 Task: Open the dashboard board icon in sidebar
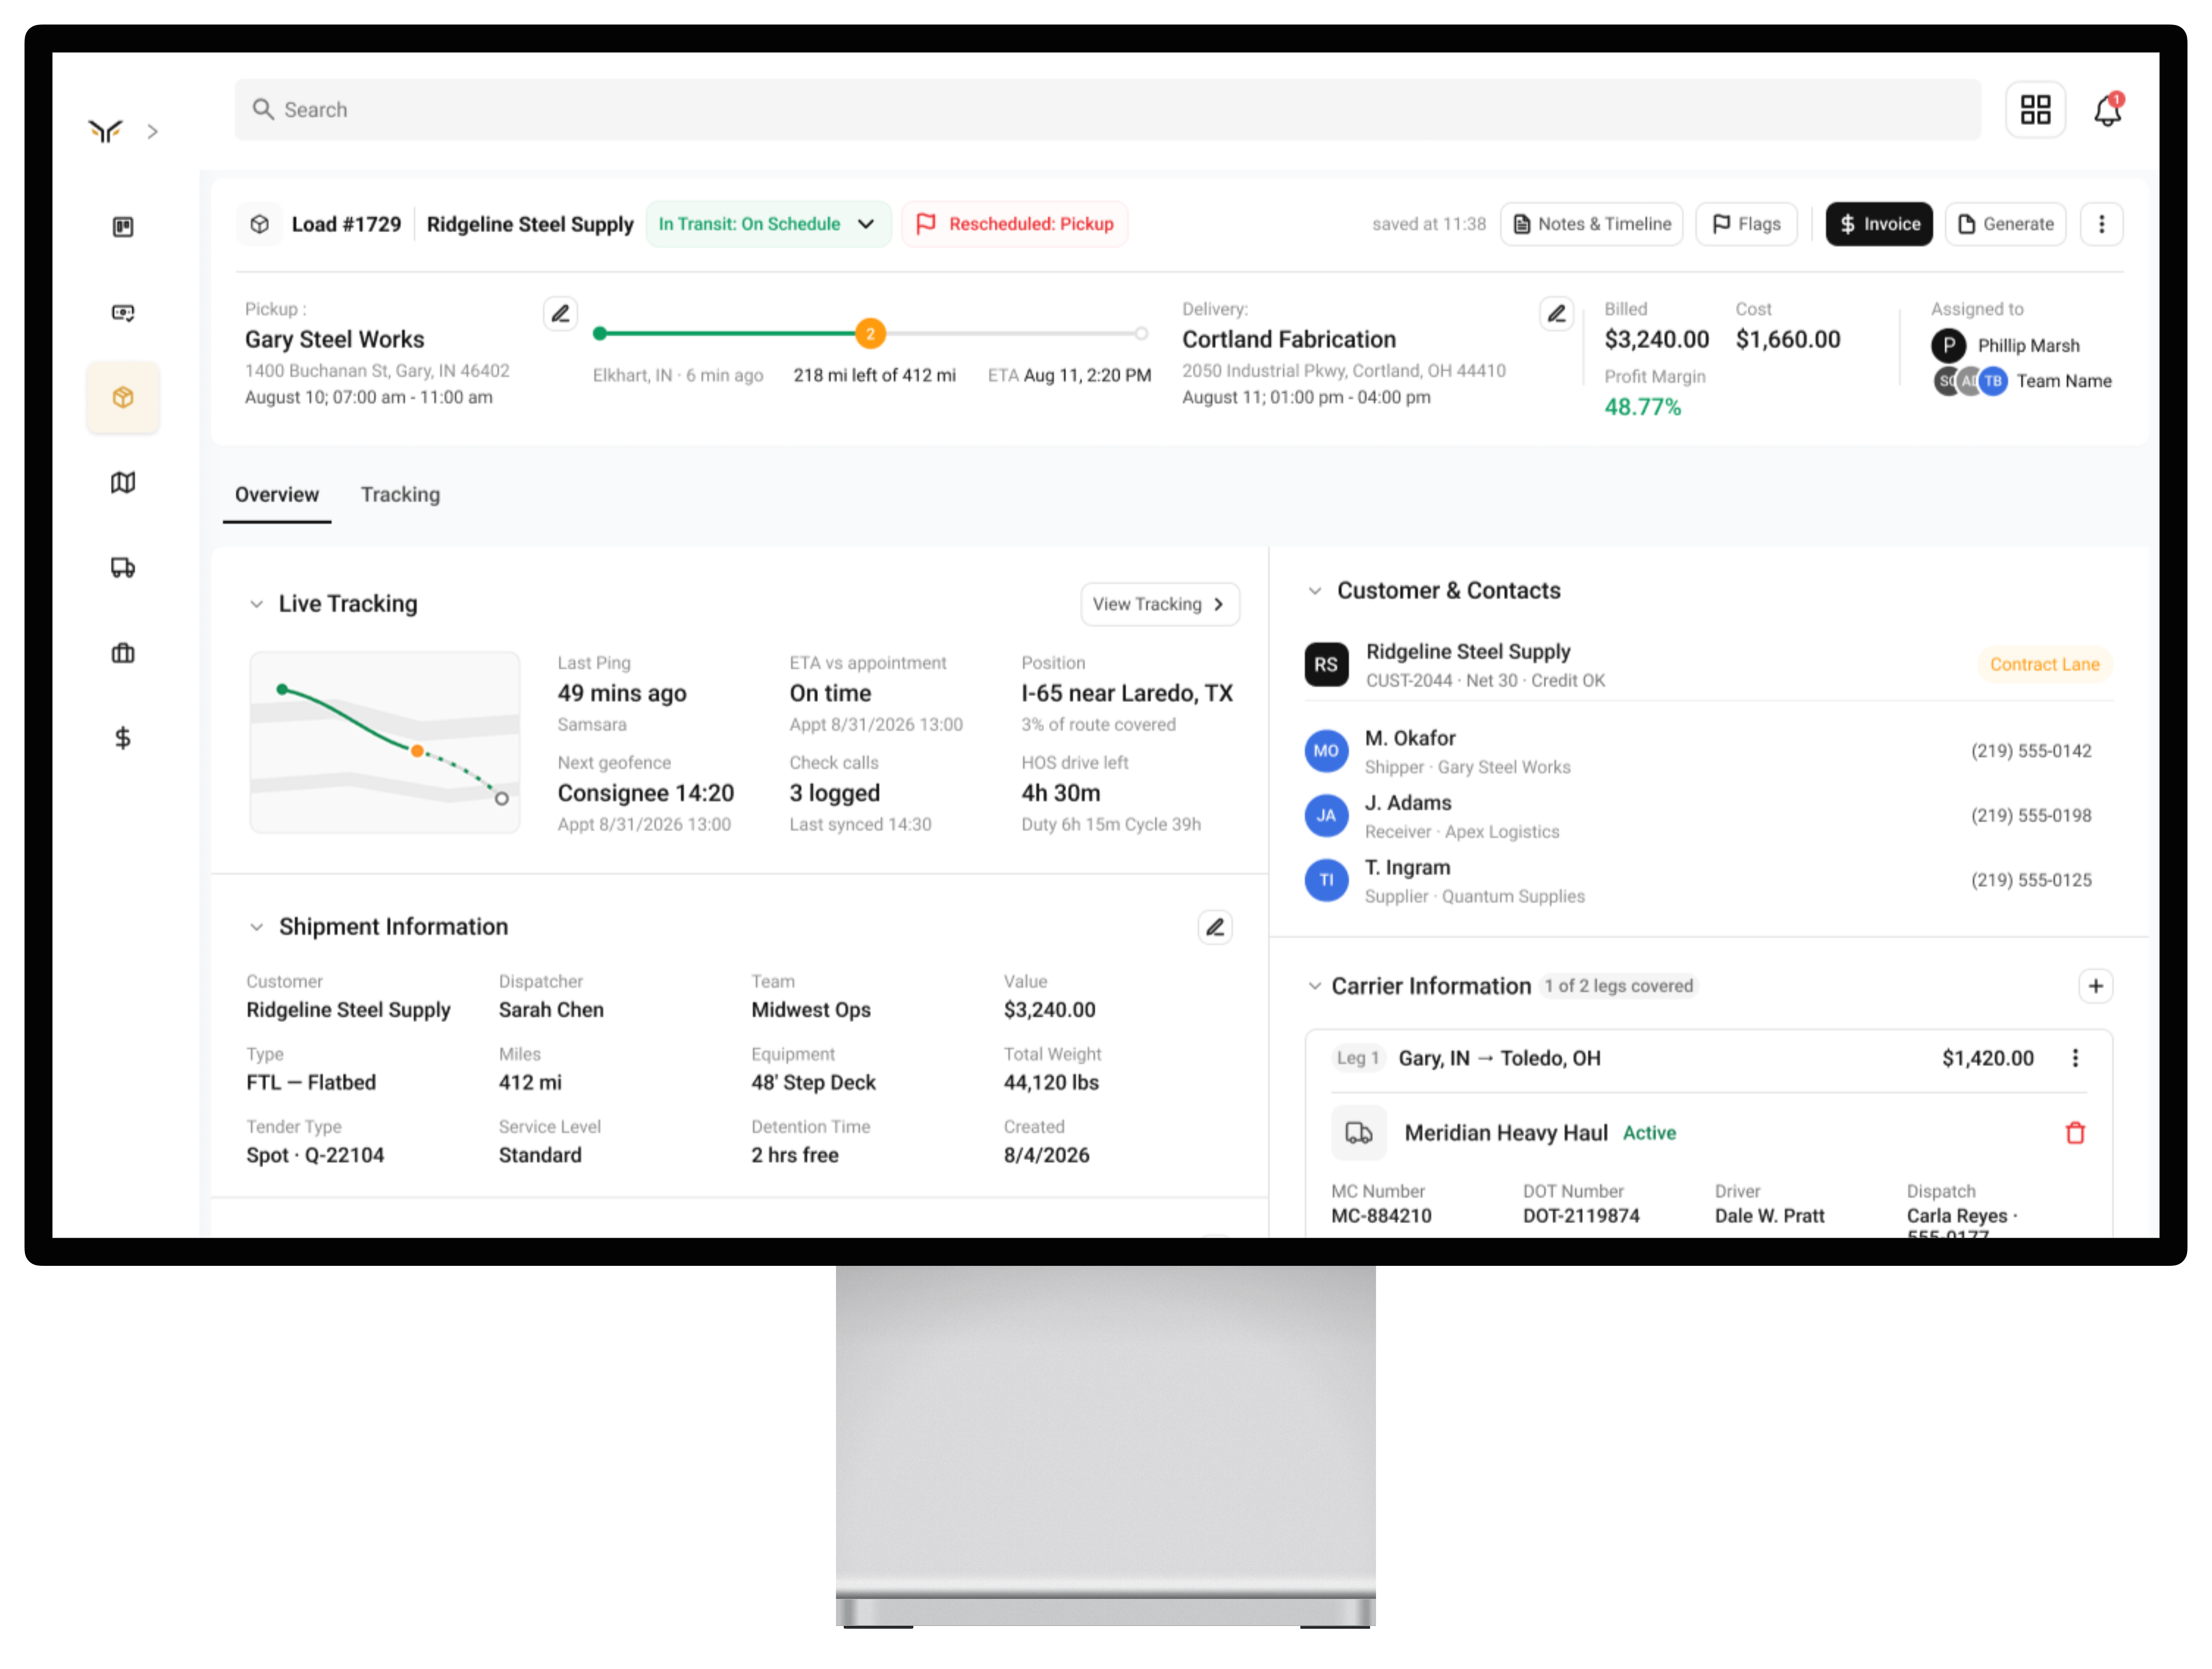[x=123, y=227]
